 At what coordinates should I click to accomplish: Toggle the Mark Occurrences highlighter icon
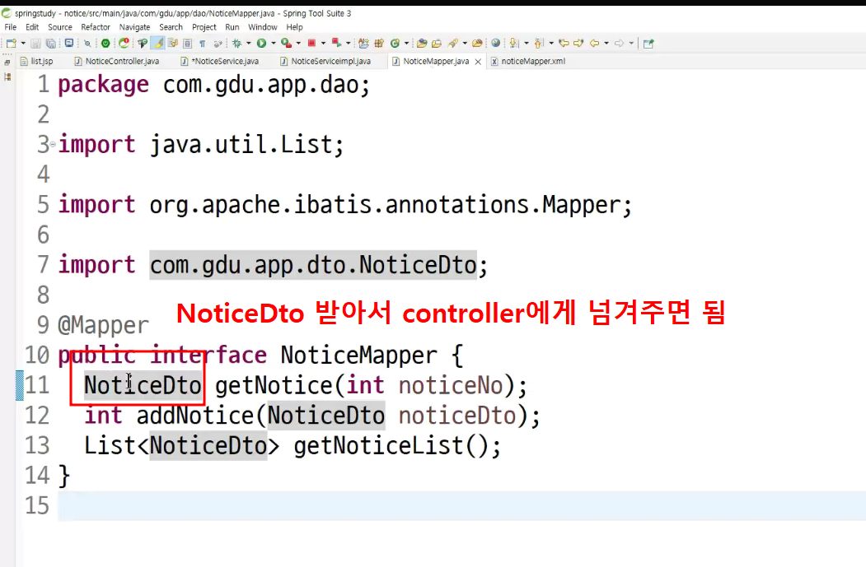pos(158,43)
